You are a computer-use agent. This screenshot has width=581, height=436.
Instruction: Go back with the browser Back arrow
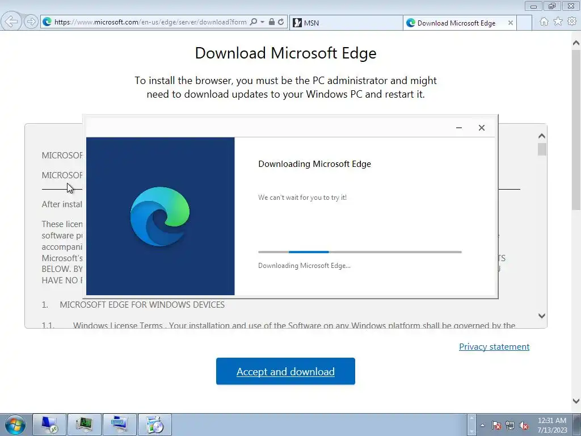click(x=11, y=22)
